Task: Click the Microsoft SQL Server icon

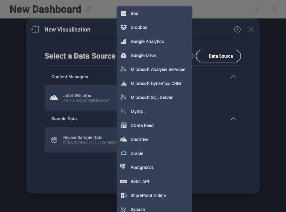Action: click(x=123, y=97)
